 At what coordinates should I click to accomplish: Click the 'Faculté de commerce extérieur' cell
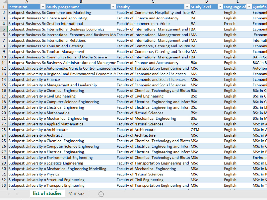tap(153, 24)
